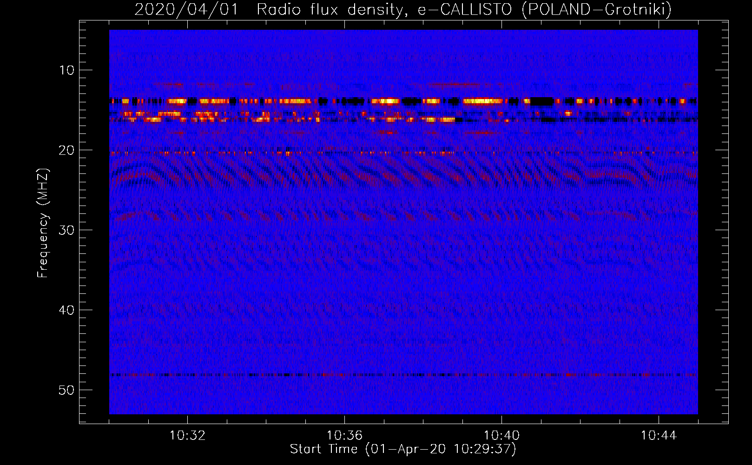Click the 'Start Time (01-Apr-20 10:29:37)' label
This screenshot has width=752, height=465.
[403, 449]
